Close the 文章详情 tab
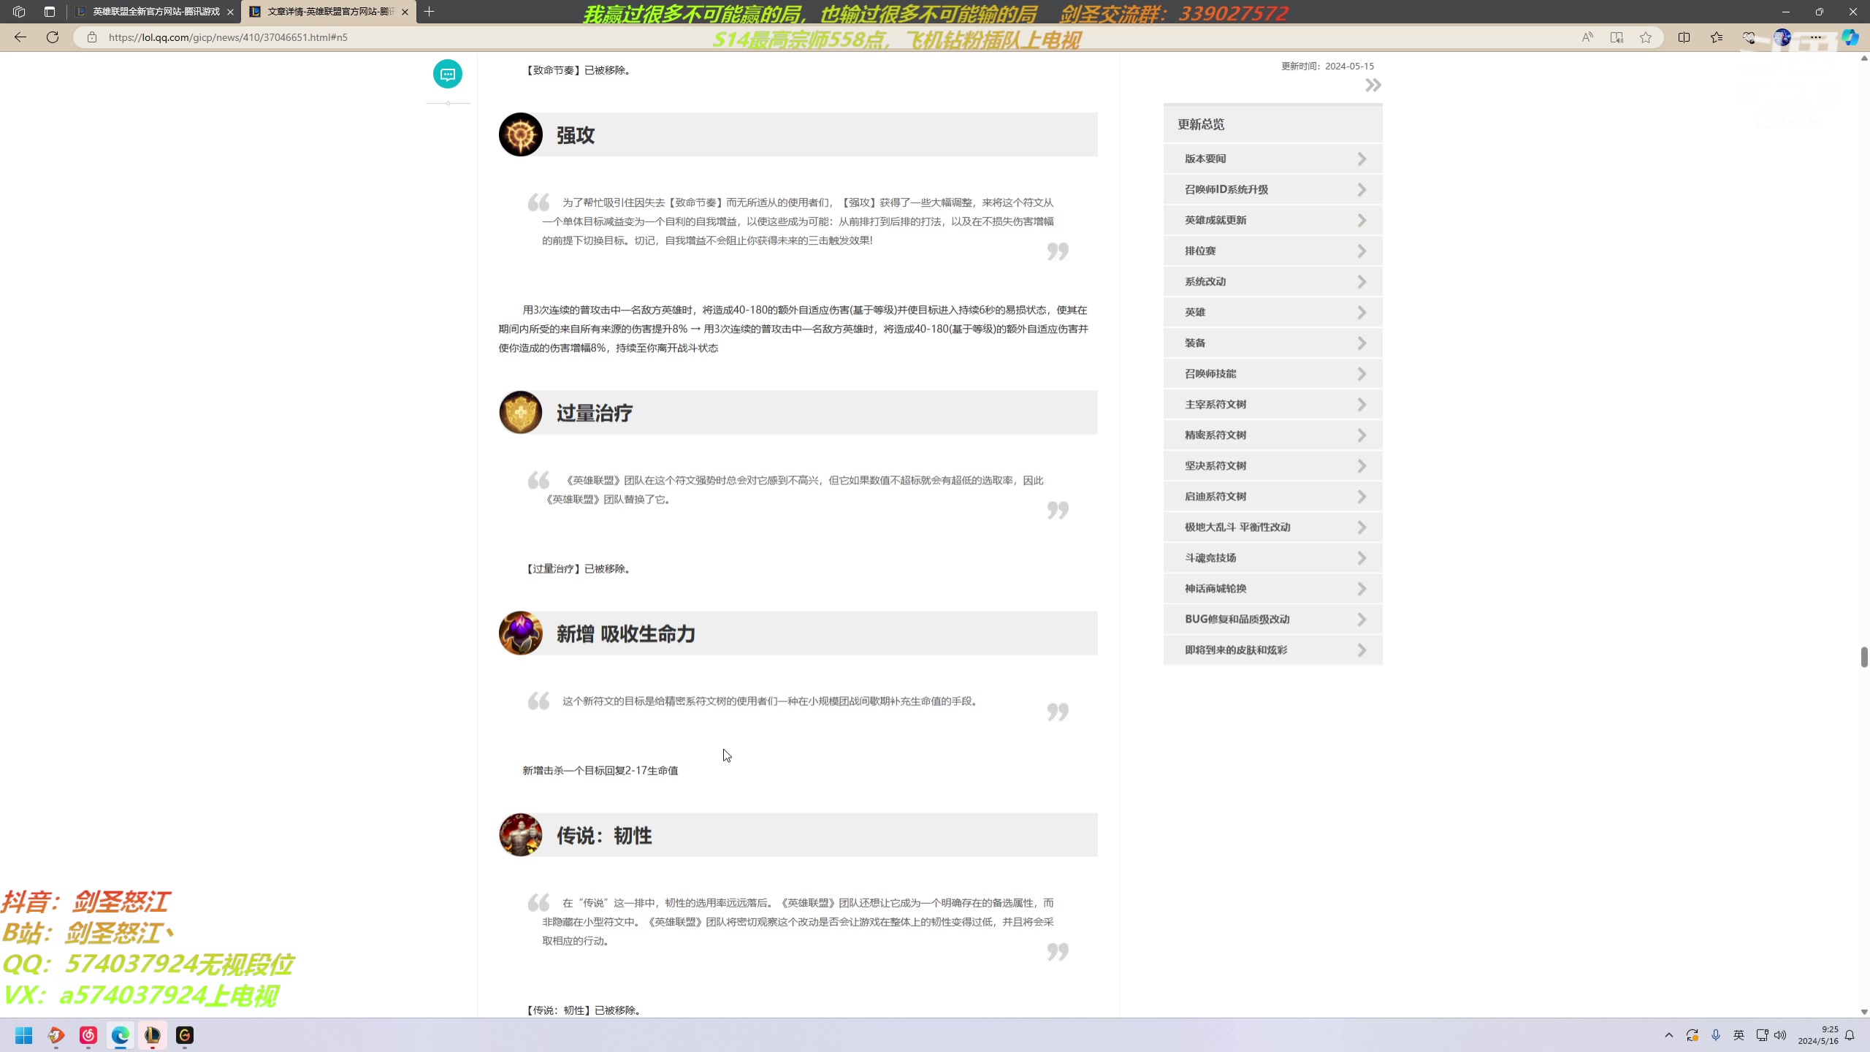Image resolution: width=1870 pixels, height=1052 pixels. point(405,12)
